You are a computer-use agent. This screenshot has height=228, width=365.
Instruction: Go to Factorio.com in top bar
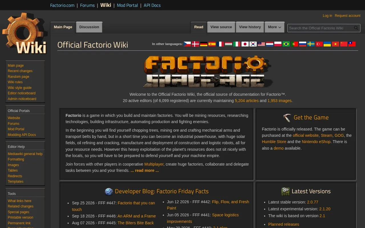tap(62, 5)
